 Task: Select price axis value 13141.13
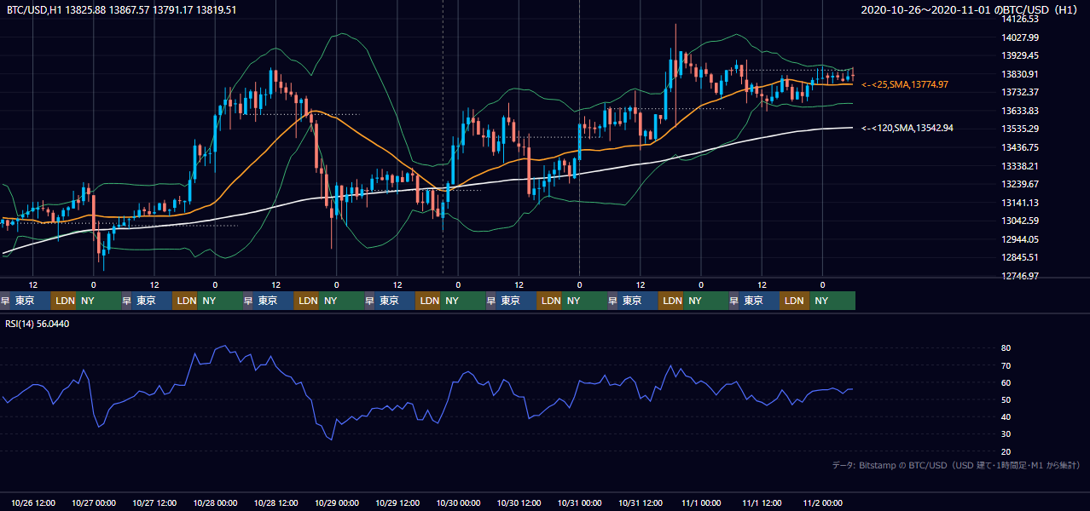1020,203
